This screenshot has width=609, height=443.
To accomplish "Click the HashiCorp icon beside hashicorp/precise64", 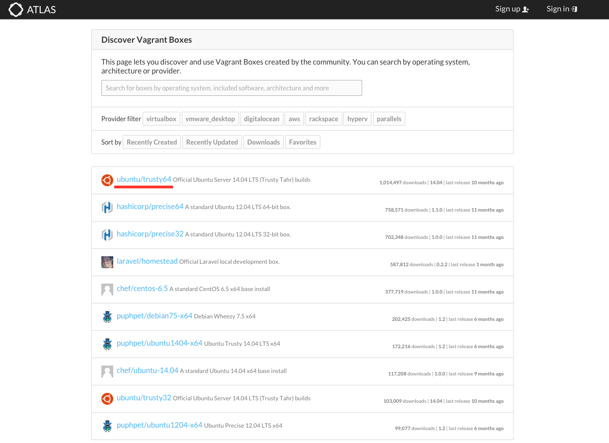I will pyautogui.click(x=107, y=208).
